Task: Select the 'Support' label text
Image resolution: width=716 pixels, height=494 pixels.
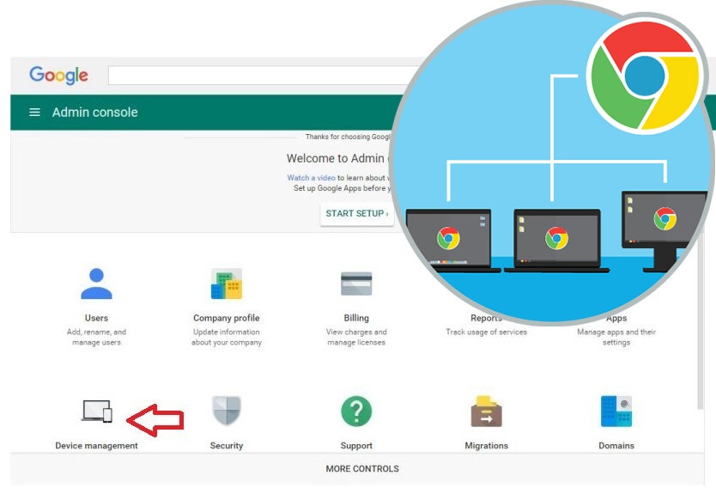Action: point(356,446)
